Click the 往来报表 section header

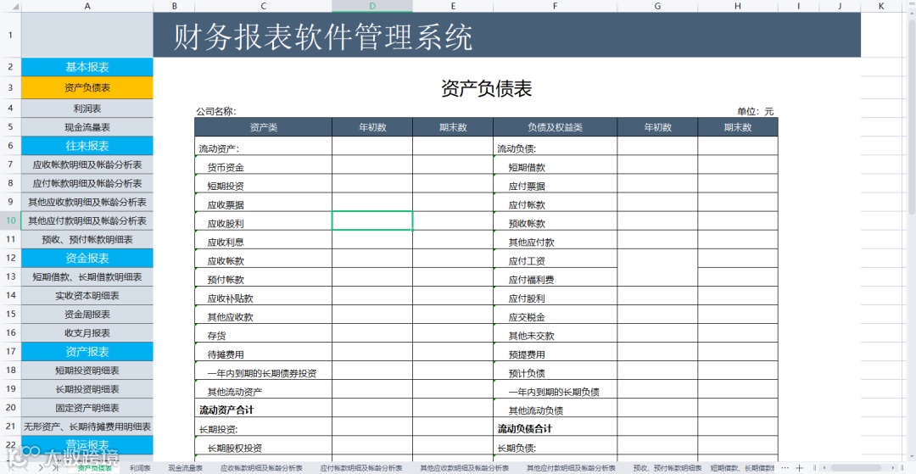(87, 146)
